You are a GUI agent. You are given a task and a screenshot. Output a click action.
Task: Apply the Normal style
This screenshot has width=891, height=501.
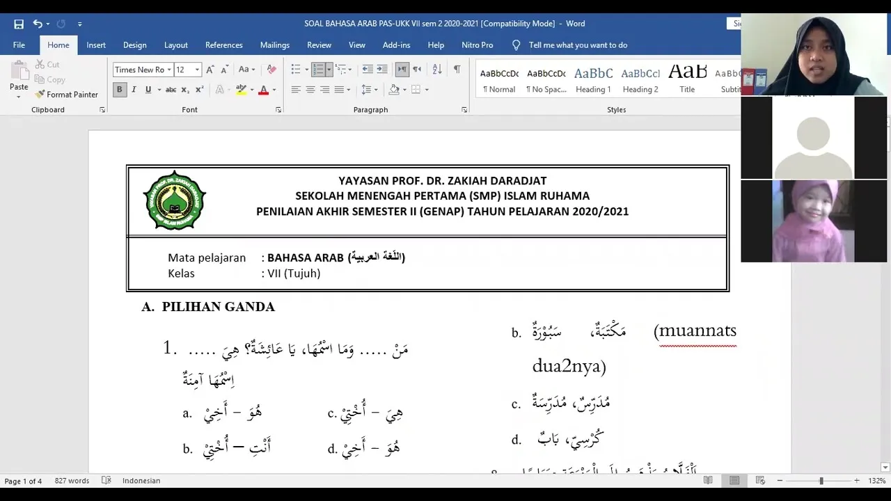coord(499,79)
